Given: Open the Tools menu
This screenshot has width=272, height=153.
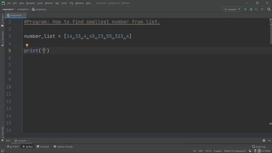Looking at the screenshot, I should click(x=64, y=3).
